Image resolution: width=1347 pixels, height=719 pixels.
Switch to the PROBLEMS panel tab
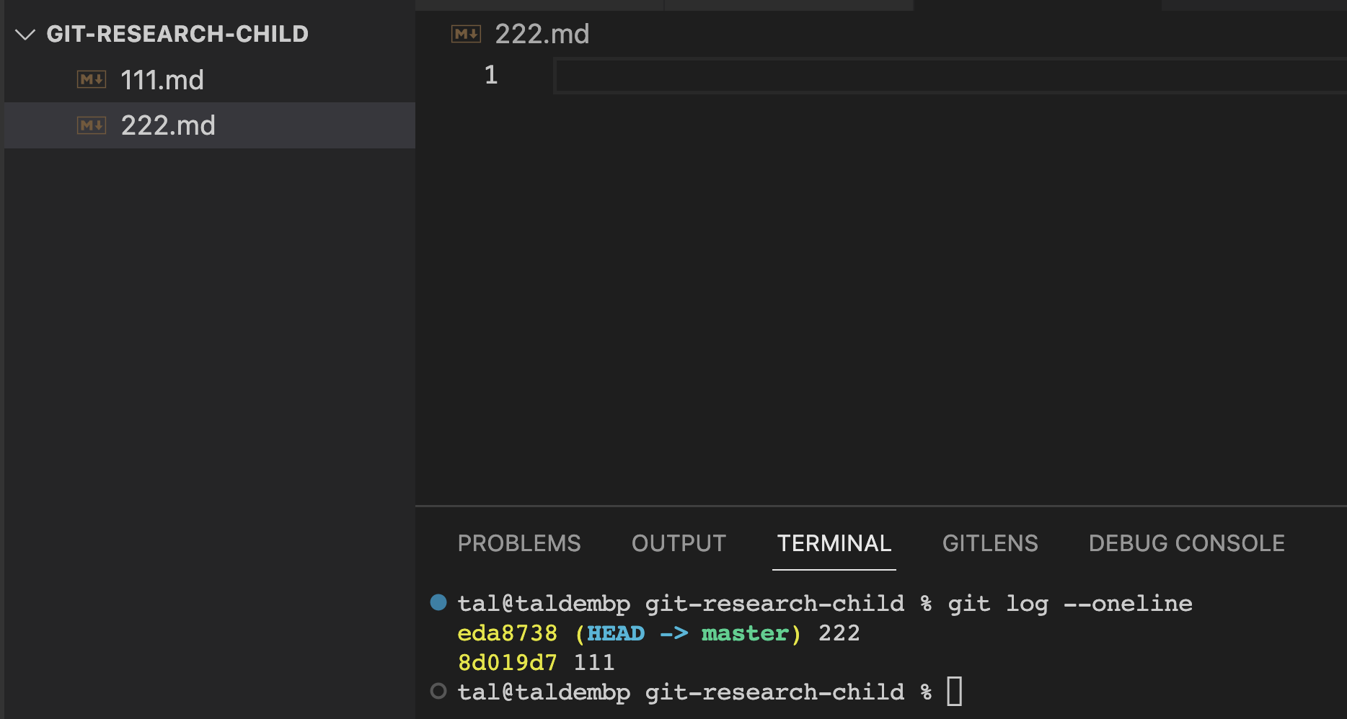[519, 543]
